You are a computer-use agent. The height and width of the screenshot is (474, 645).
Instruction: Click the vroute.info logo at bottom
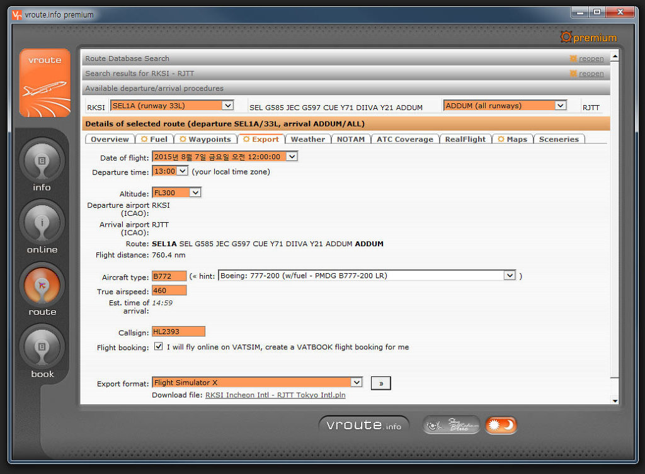click(363, 425)
